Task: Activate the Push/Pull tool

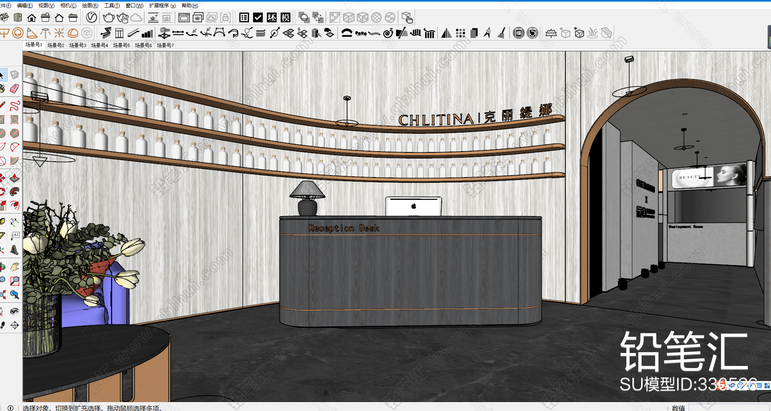Action: click(x=15, y=178)
